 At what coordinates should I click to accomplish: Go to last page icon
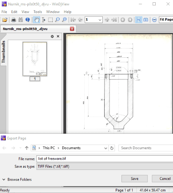click(x=114, y=20)
